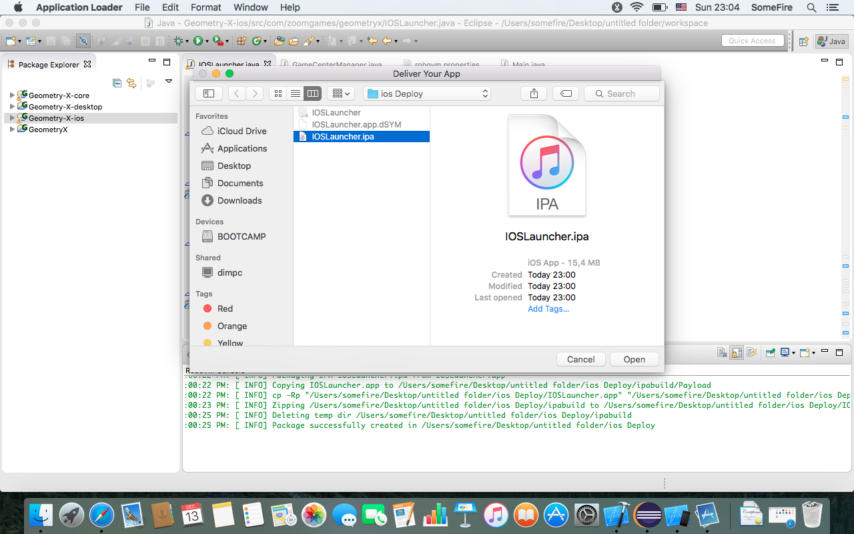Open the Window menu
854x534 pixels.
pos(250,7)
